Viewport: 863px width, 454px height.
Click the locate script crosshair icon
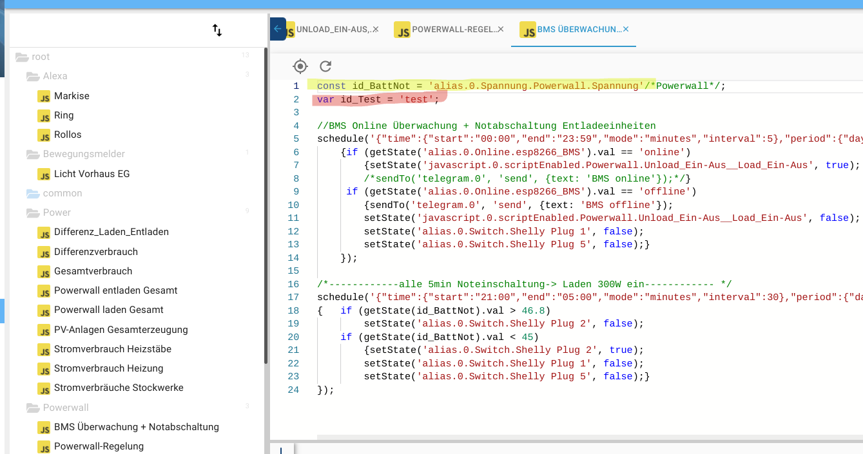pyautogui.click(x=300, y=66)
